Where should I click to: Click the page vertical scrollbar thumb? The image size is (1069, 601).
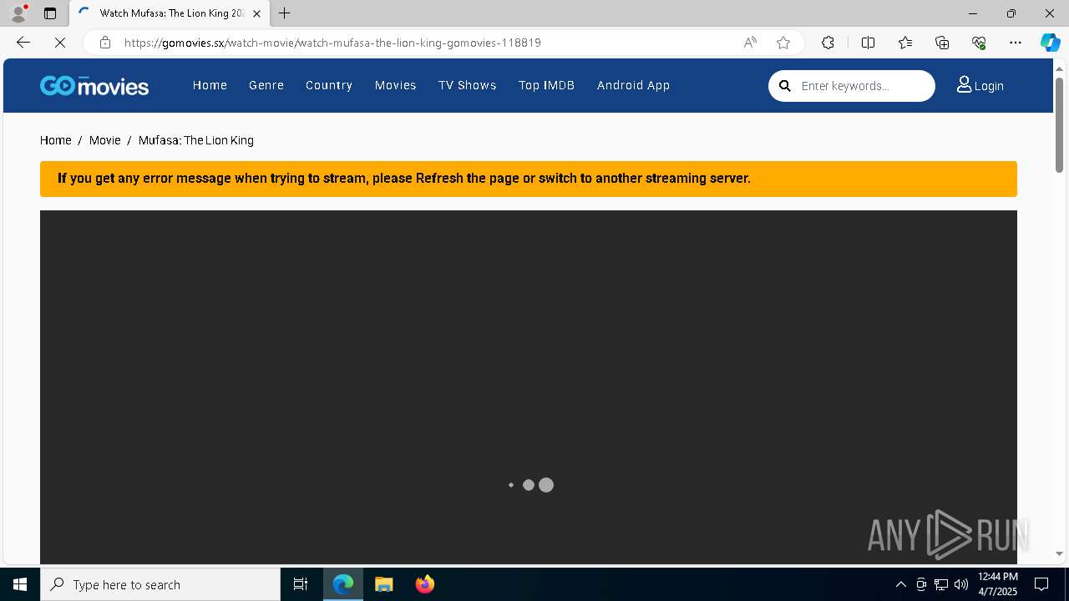point(1059,125)
